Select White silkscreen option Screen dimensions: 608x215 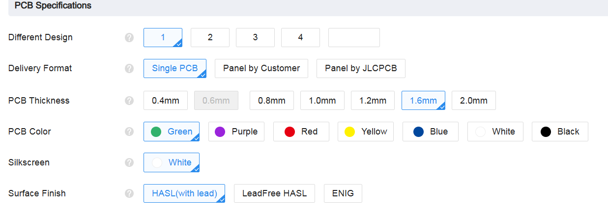pyautogui.click(x=172, y=162)
